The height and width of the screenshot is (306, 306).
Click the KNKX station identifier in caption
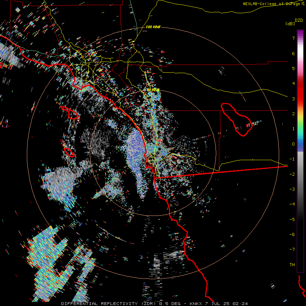(x=195, y=304)
